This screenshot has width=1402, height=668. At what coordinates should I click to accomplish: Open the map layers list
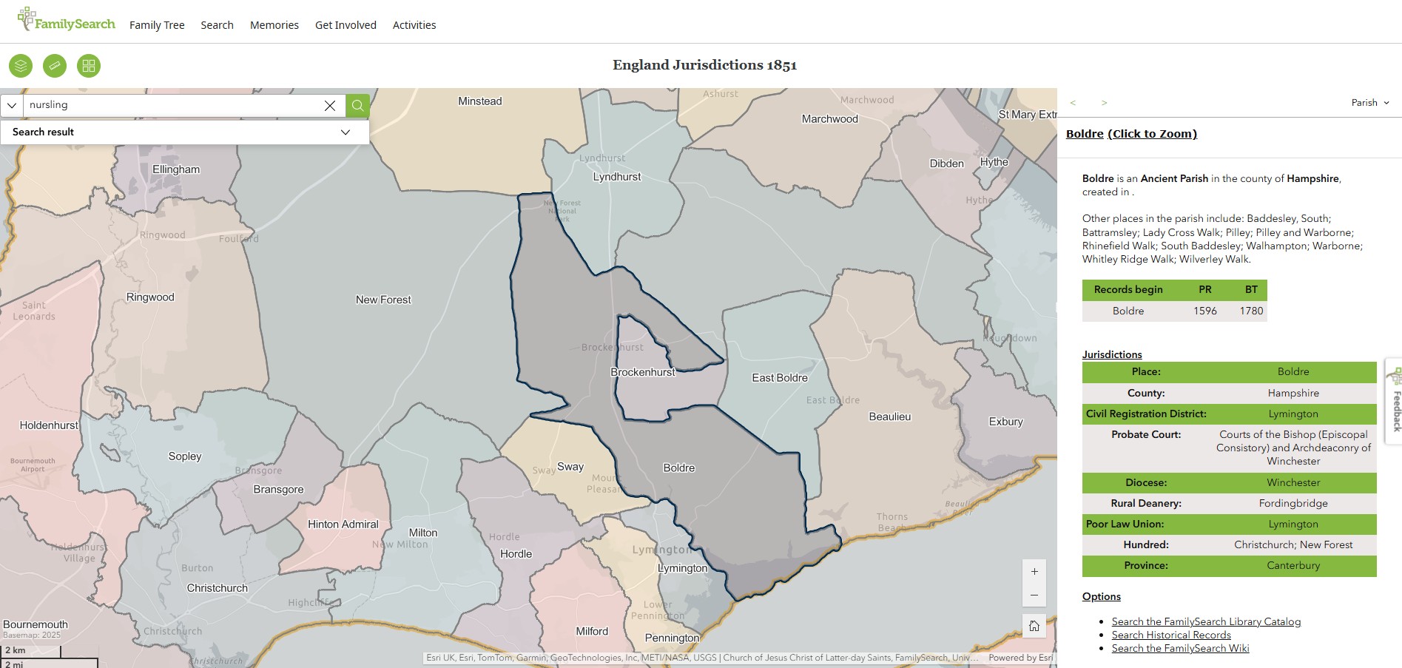tap(21, 66)
